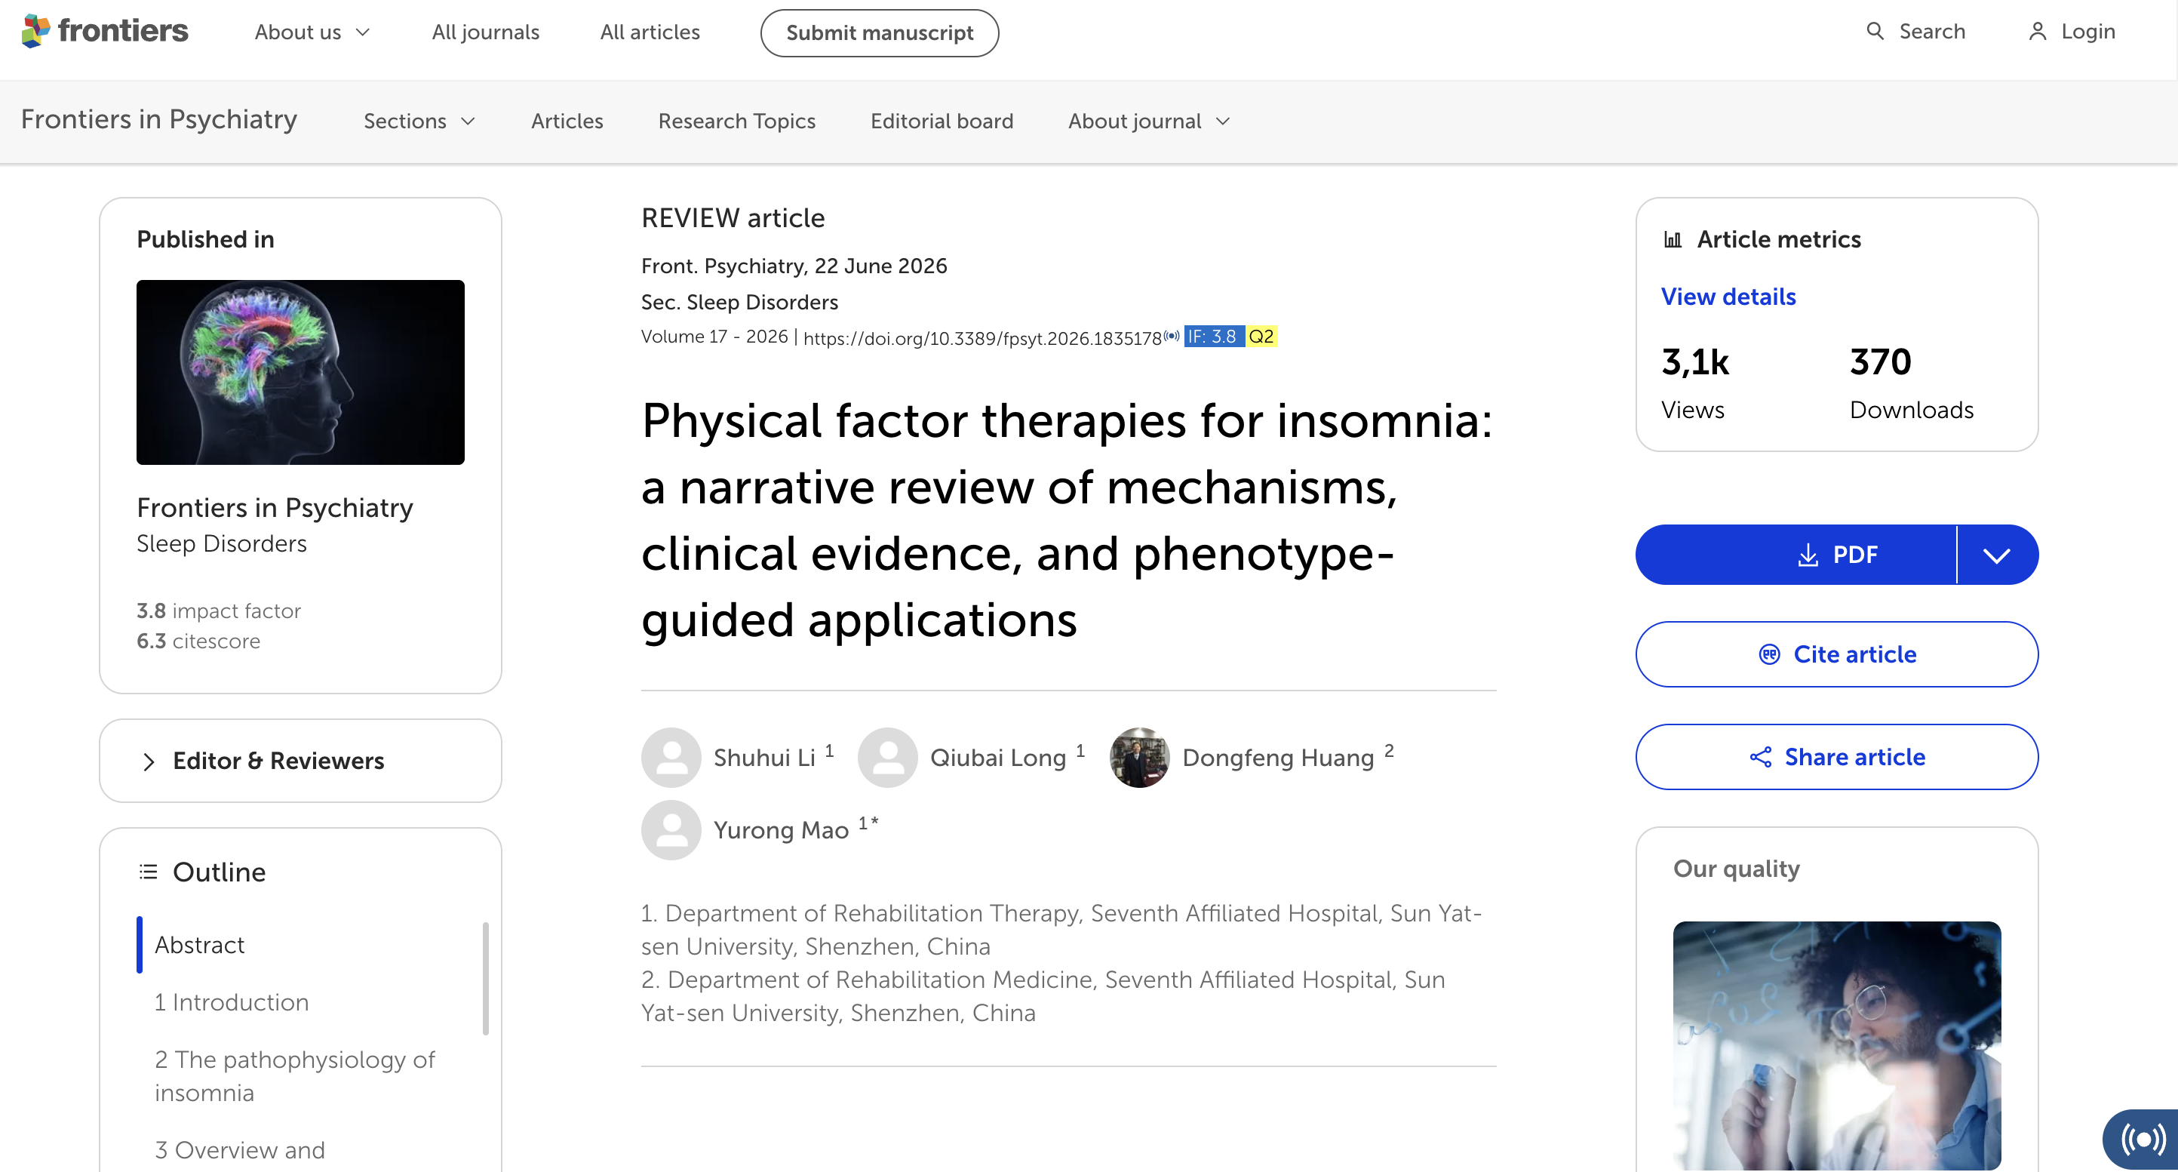Open Research Topics tab

pyautogui.click(x=736, y=121)
